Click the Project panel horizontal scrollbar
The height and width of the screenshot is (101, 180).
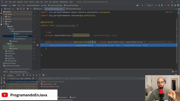(17, 69)
